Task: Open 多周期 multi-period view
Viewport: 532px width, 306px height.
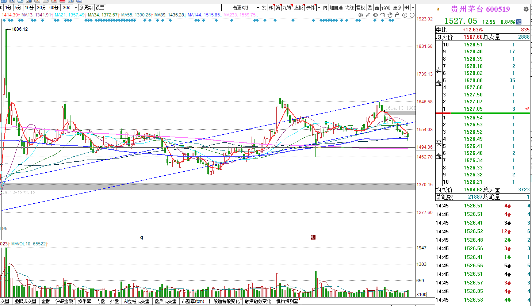Action: [x=86, y=7]
